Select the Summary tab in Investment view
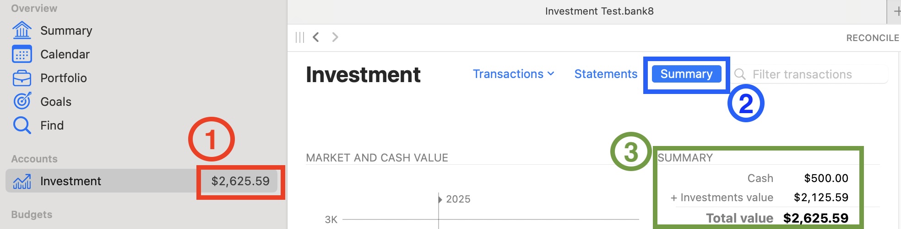The image size is (901, 229). 686,74
